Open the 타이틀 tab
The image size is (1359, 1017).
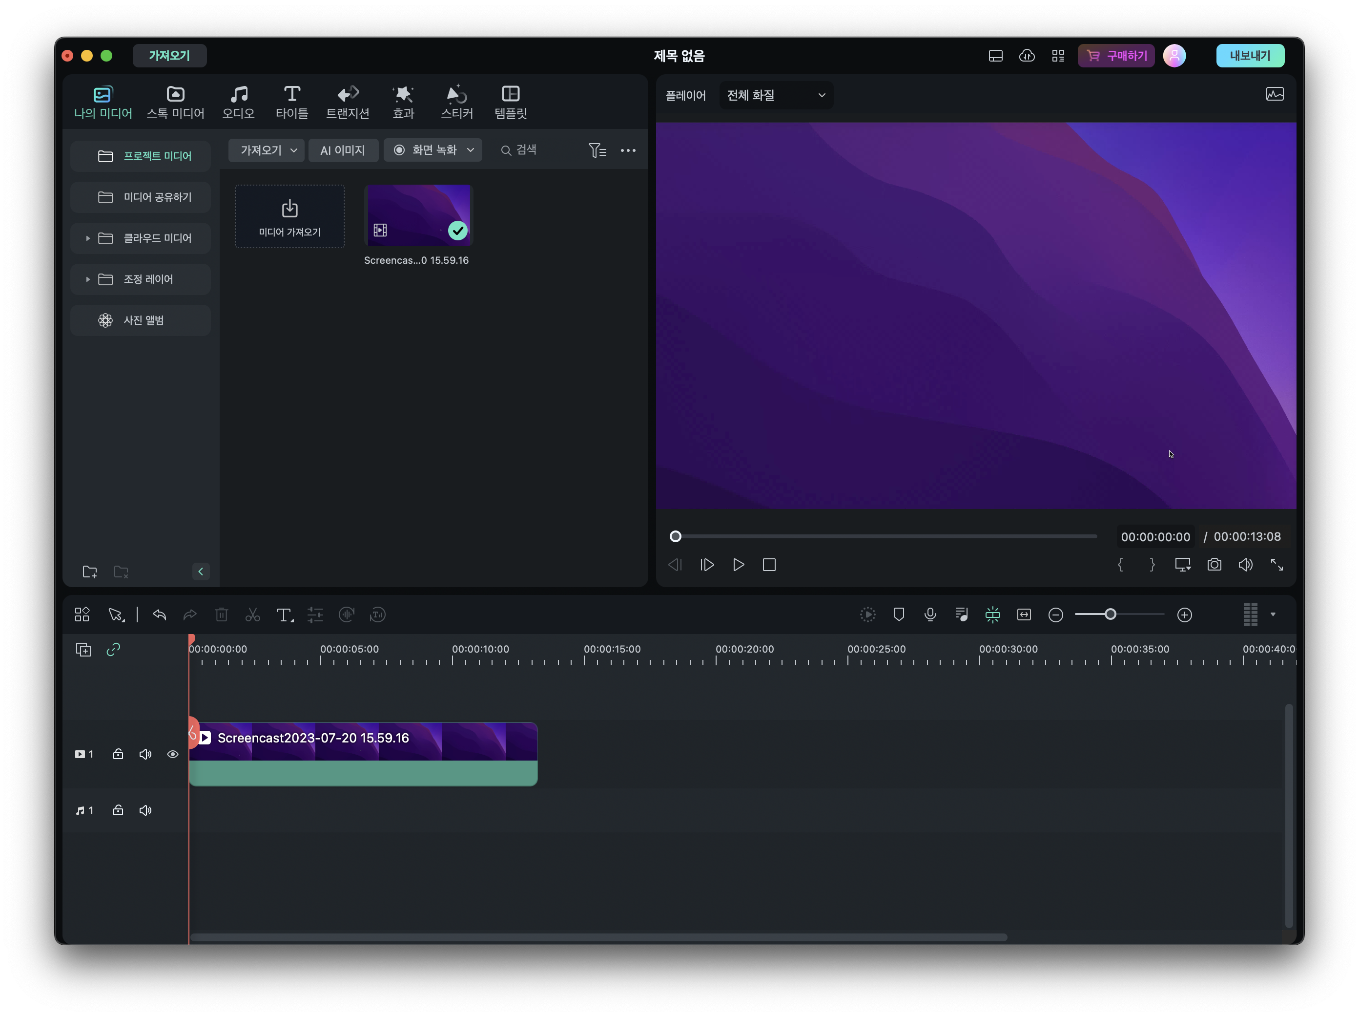[292, 102]
